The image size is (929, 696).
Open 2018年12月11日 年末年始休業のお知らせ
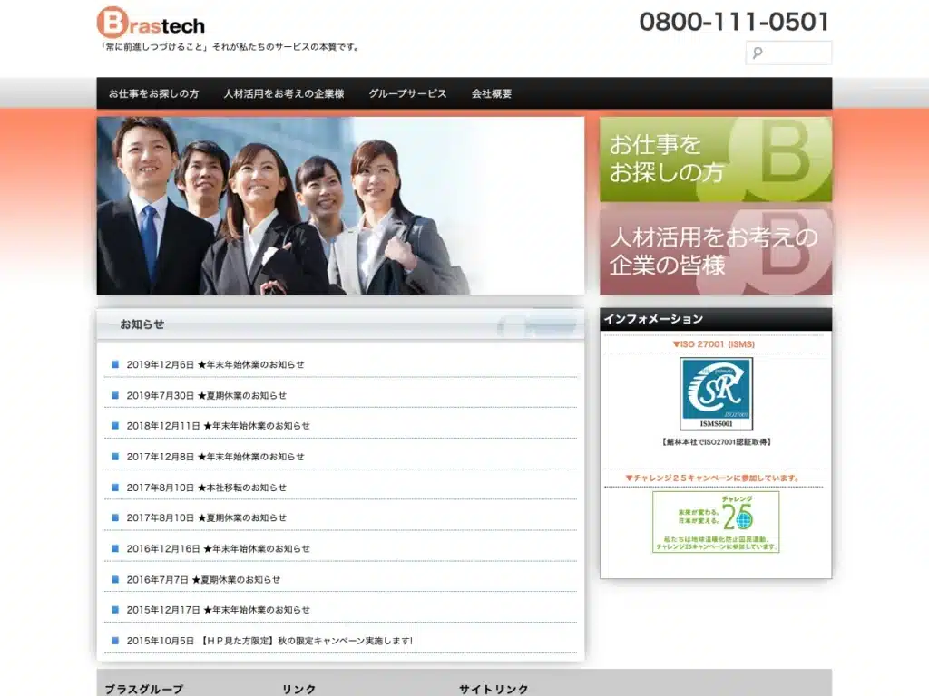(218, 426)
